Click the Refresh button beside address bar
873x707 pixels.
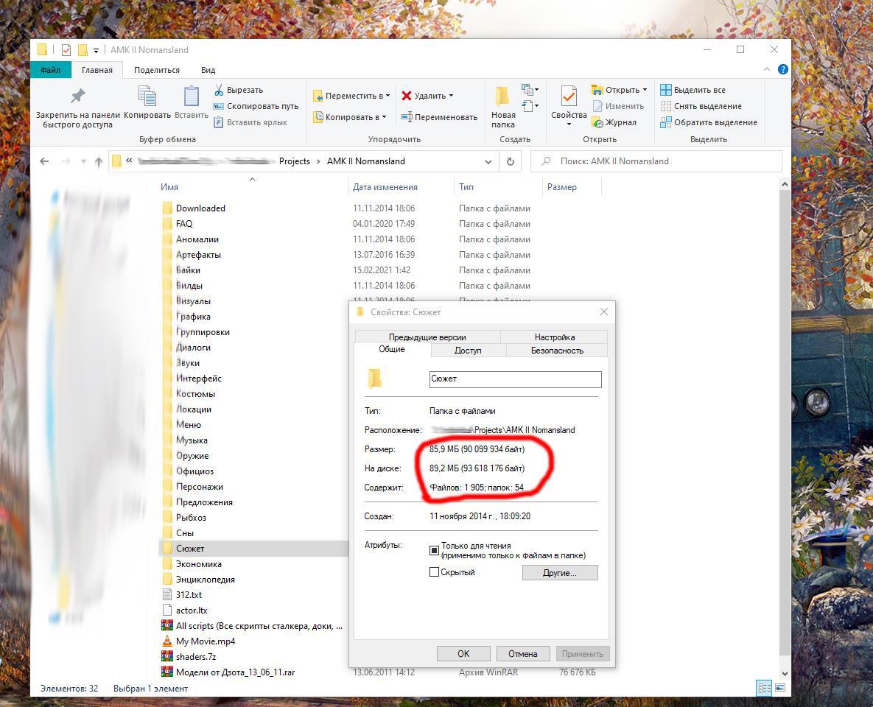pyautogui.click(x=510, y=161)
